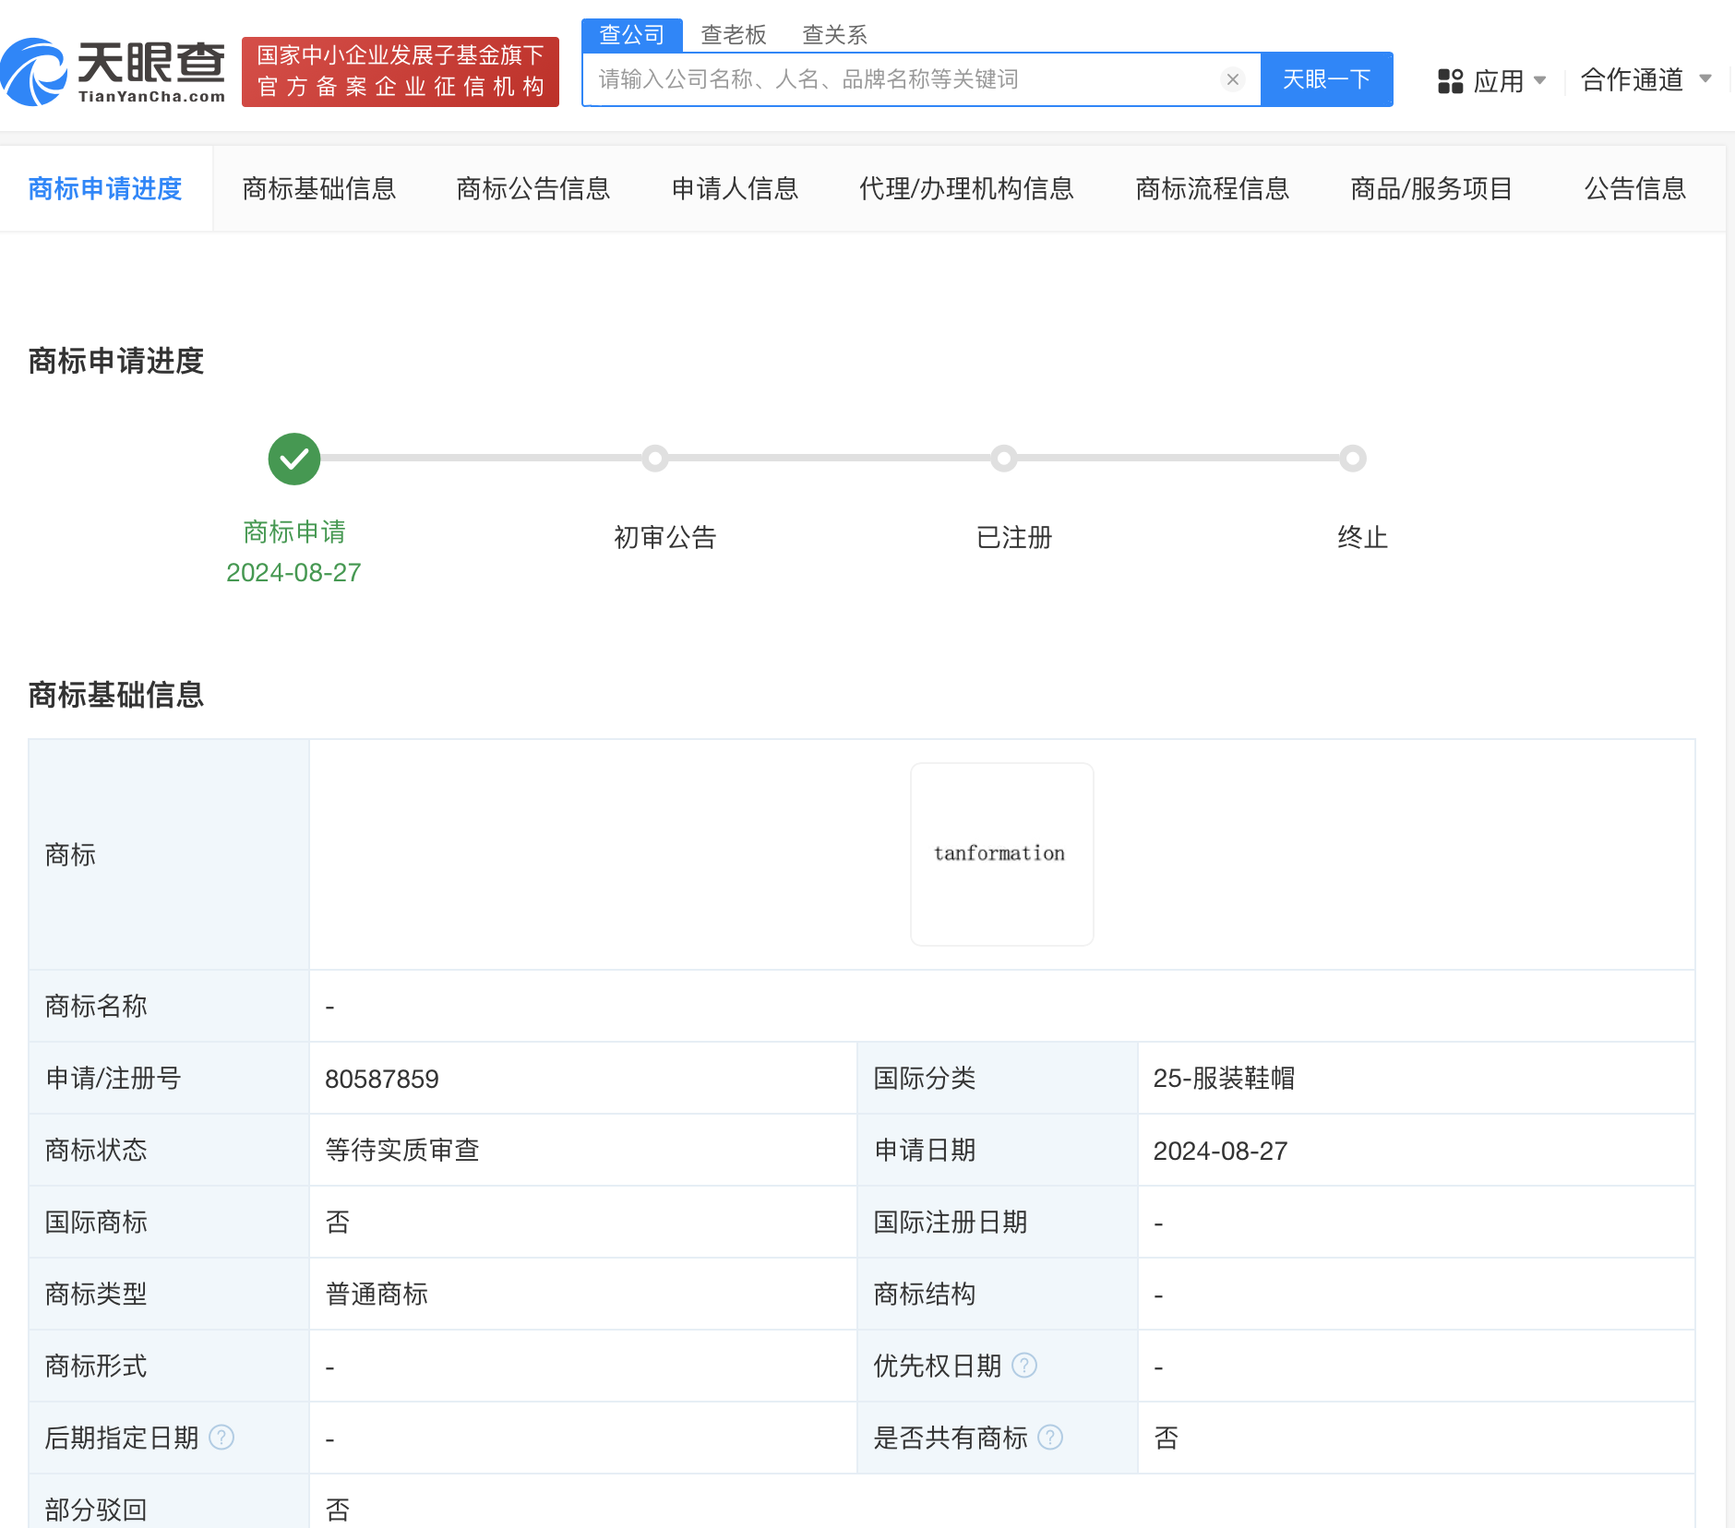The width and height of the screenshot is (1735, 1528).
Task: Clear the search box with the x icon
Action: (x=1233, y=79)
